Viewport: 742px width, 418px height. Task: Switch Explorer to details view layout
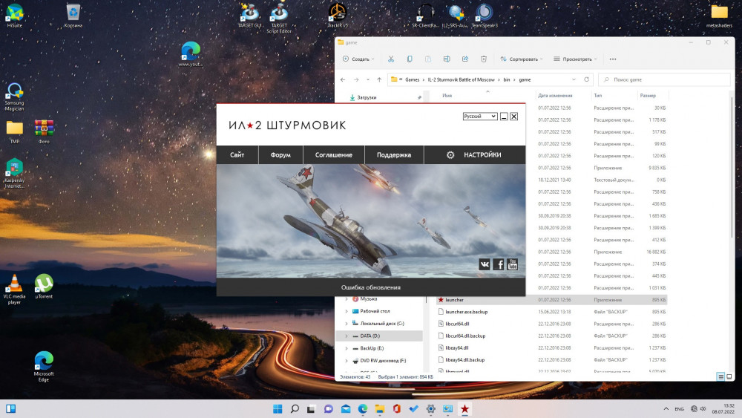pyautogui.click(x=720, y=377)
